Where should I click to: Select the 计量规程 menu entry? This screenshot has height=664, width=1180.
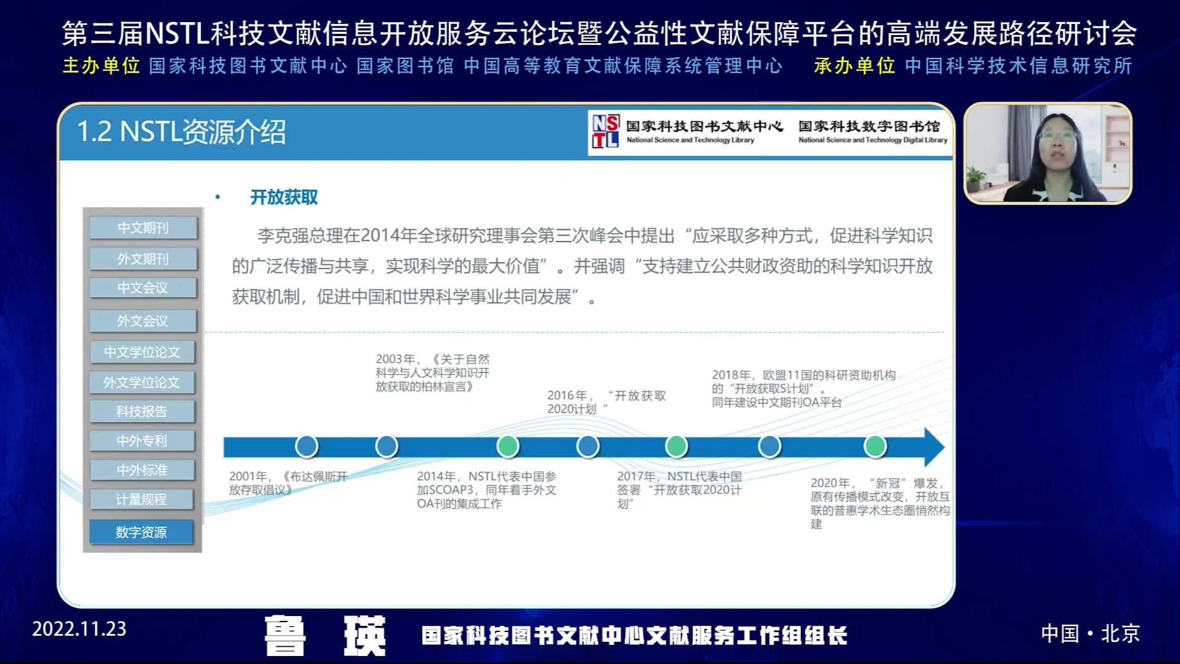coord(142,499)
